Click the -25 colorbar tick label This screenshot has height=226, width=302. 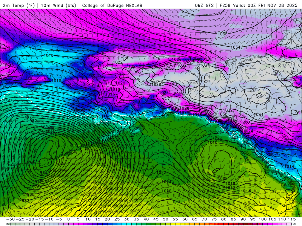20,219
